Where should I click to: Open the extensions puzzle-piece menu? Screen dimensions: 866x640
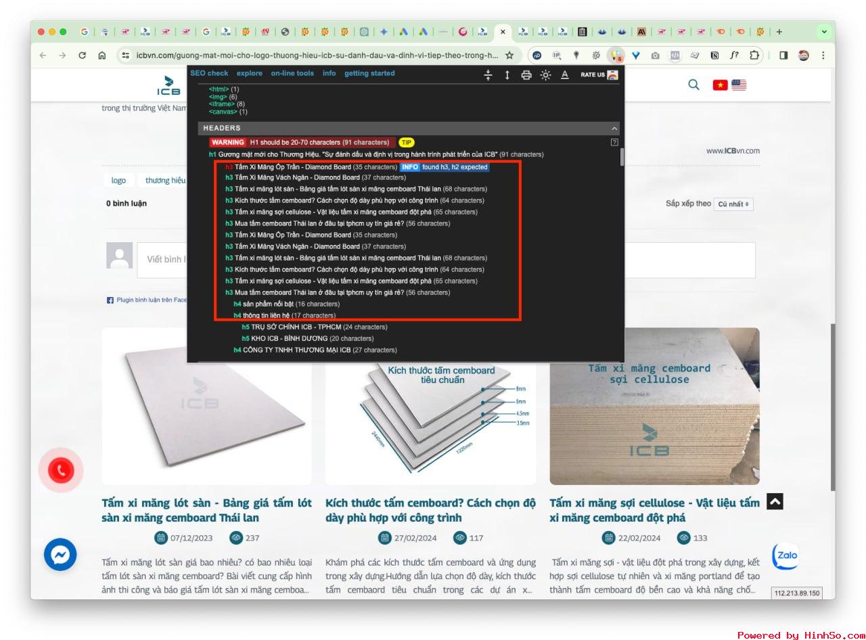point(754,55)
